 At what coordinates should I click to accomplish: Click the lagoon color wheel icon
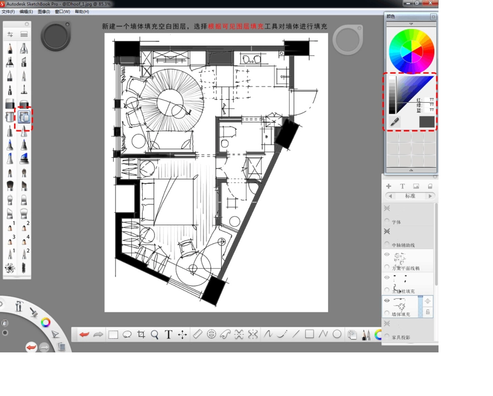[x=46, y=322]
